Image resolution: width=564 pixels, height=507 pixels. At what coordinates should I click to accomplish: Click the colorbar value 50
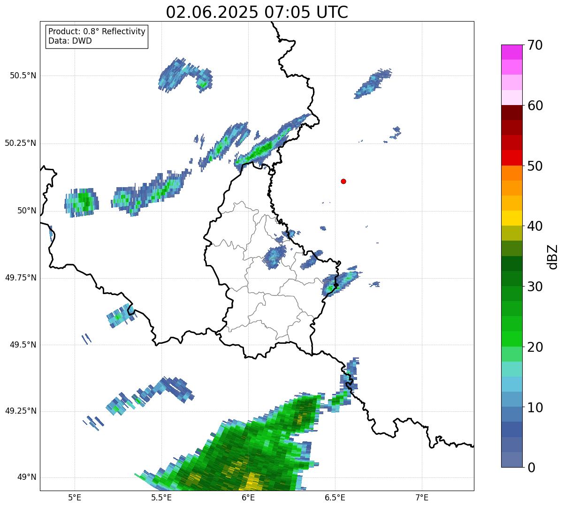click(535, 166)
